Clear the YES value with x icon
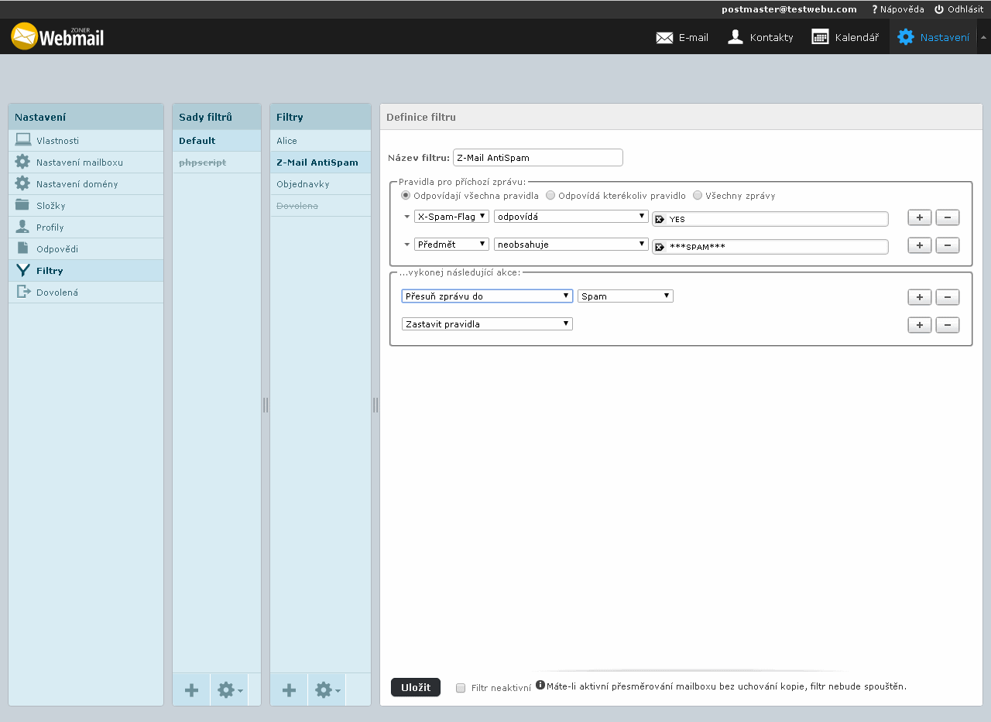 click(660, 220)
